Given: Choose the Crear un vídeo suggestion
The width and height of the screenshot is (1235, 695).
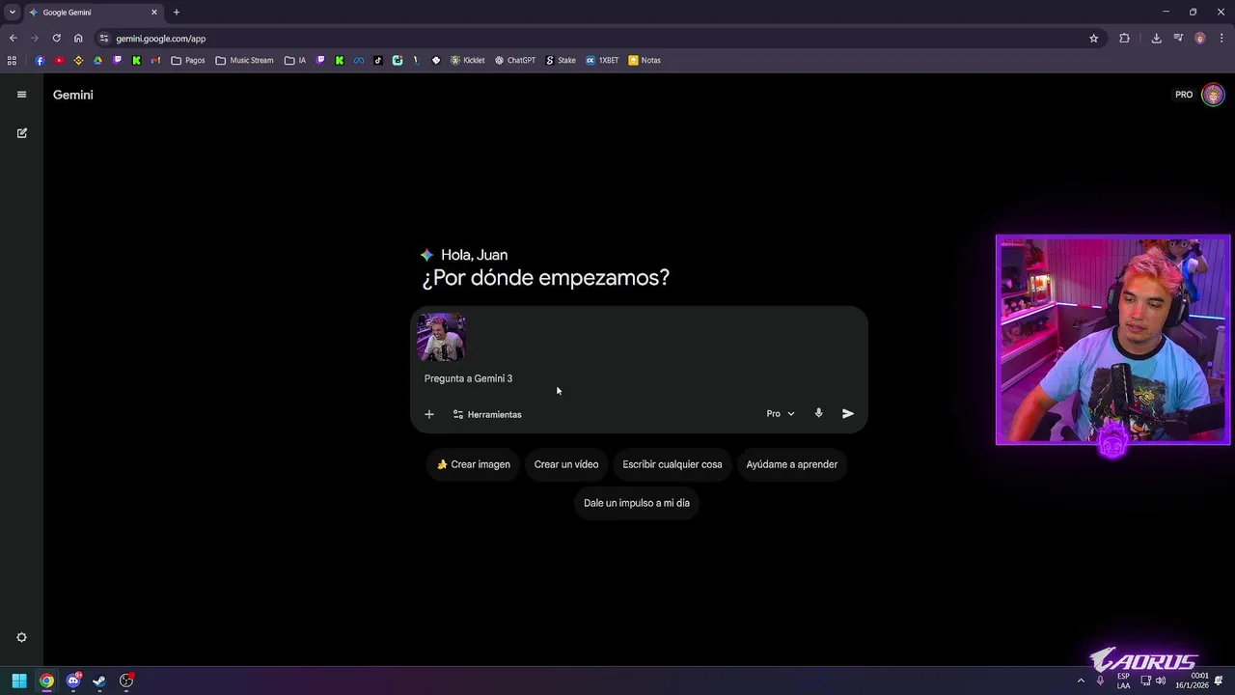Looking at the screenshot, I should pyautogui.click(x=566, y=464).
